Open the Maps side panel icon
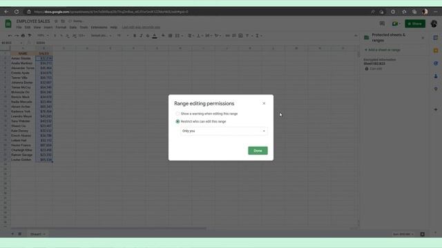This screenshot has width=442, height=248. click(x=436, y=89)
